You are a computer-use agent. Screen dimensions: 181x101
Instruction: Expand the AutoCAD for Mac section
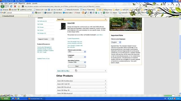coord(105,71)
